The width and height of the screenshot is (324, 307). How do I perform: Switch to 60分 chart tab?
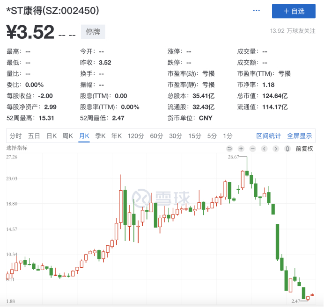pos(156,136)
